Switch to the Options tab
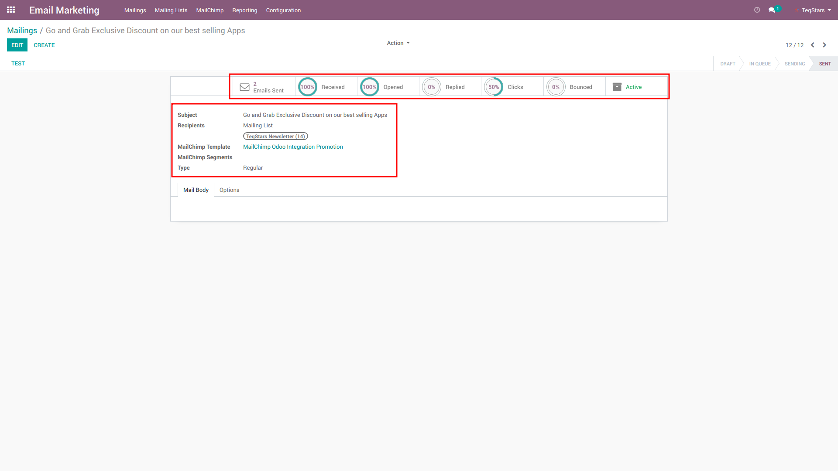The image size is (838, 471). point(229,190)
